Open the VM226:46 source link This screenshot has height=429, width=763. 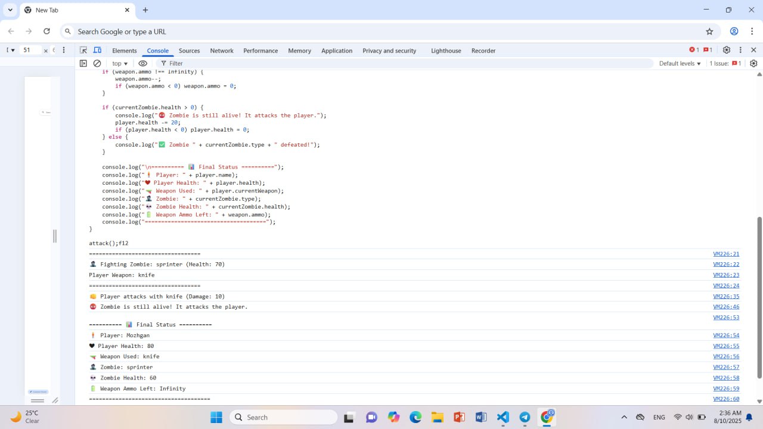[x=725, y=307]
